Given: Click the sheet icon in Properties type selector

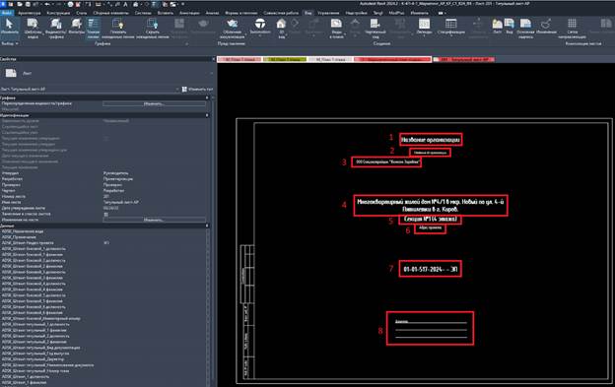Looking at the screenshot, I should [11, 73].
